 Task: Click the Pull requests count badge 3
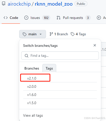88,18
